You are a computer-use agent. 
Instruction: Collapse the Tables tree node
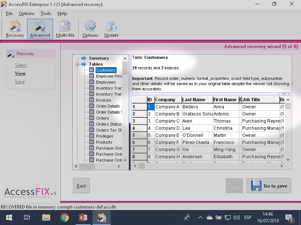(x=78, y=64)
